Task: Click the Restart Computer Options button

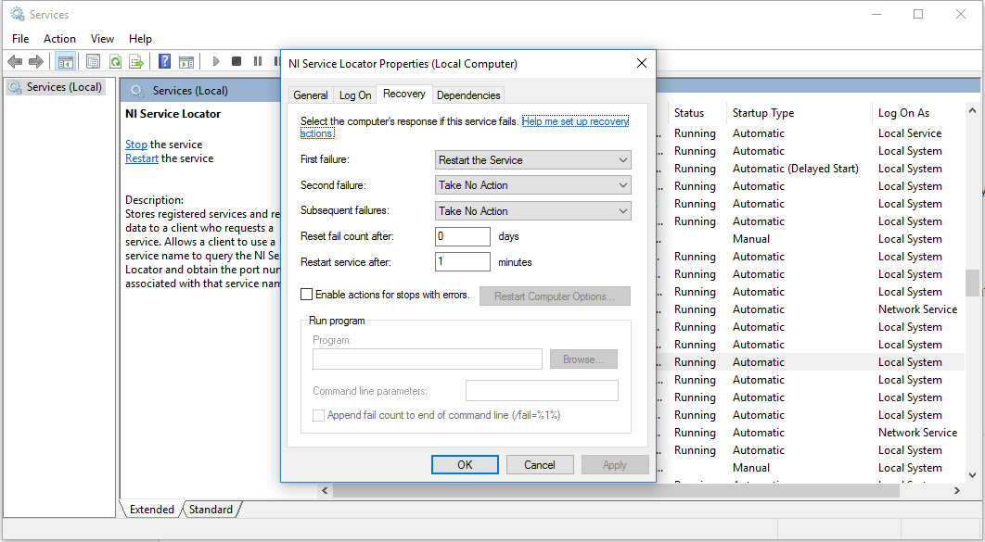Action: [555, 296]
